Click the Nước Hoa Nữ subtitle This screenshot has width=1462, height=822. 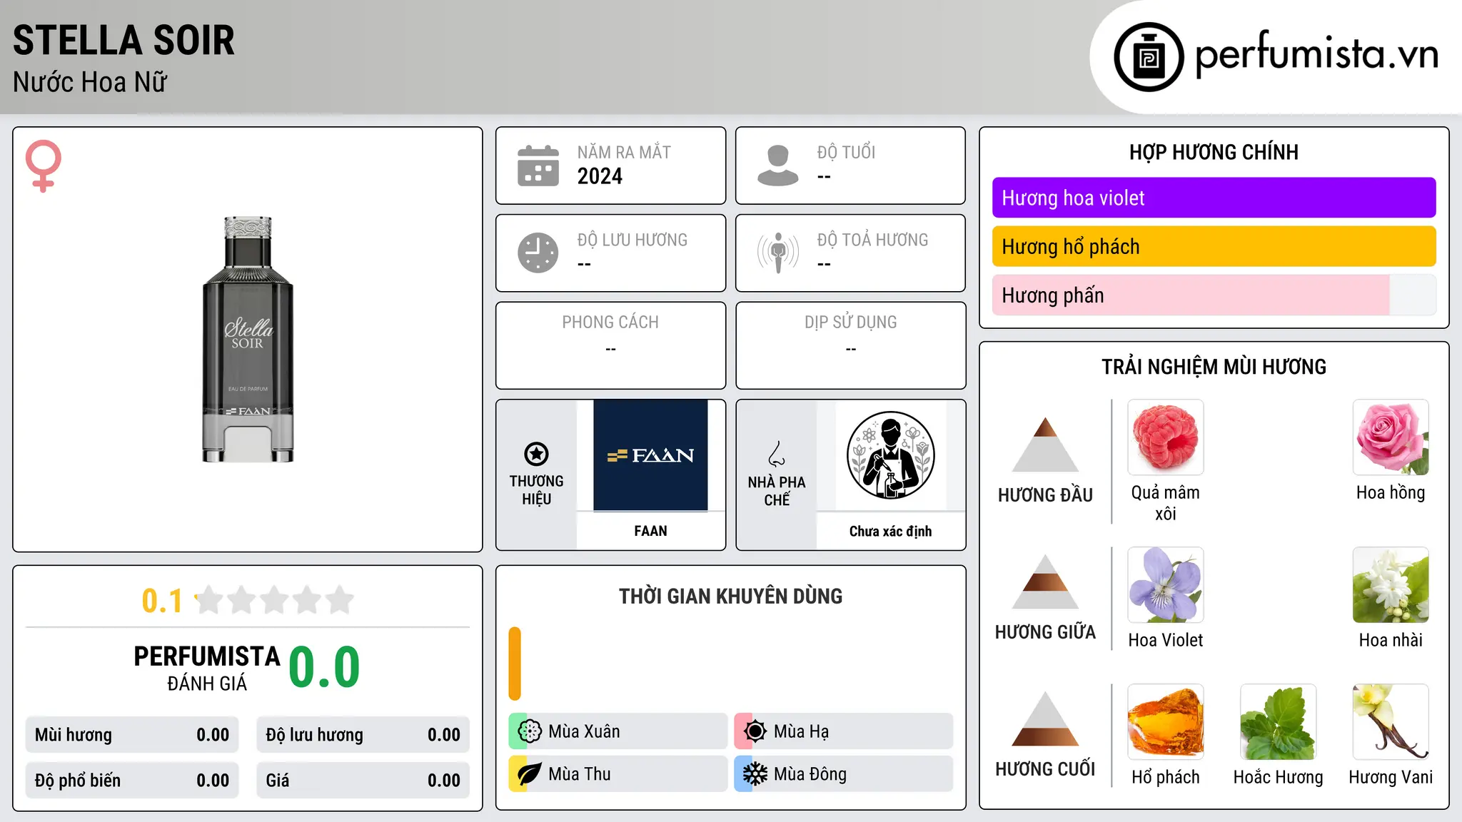click(90, 82)
